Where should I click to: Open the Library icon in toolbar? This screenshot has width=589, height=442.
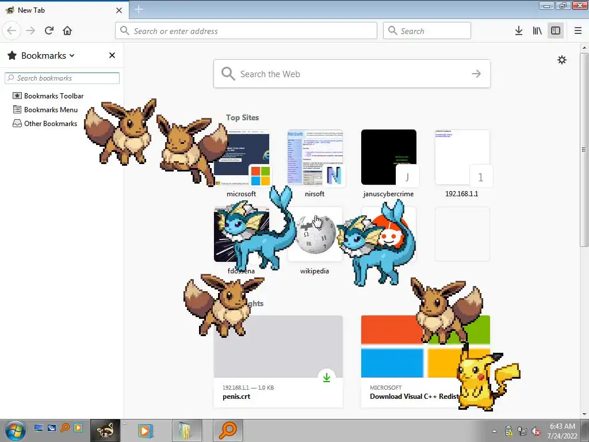[537, 31]
